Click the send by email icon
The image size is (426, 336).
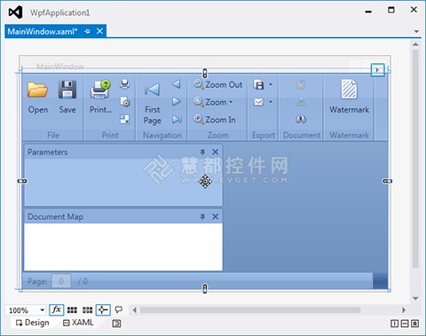[258, 102]
